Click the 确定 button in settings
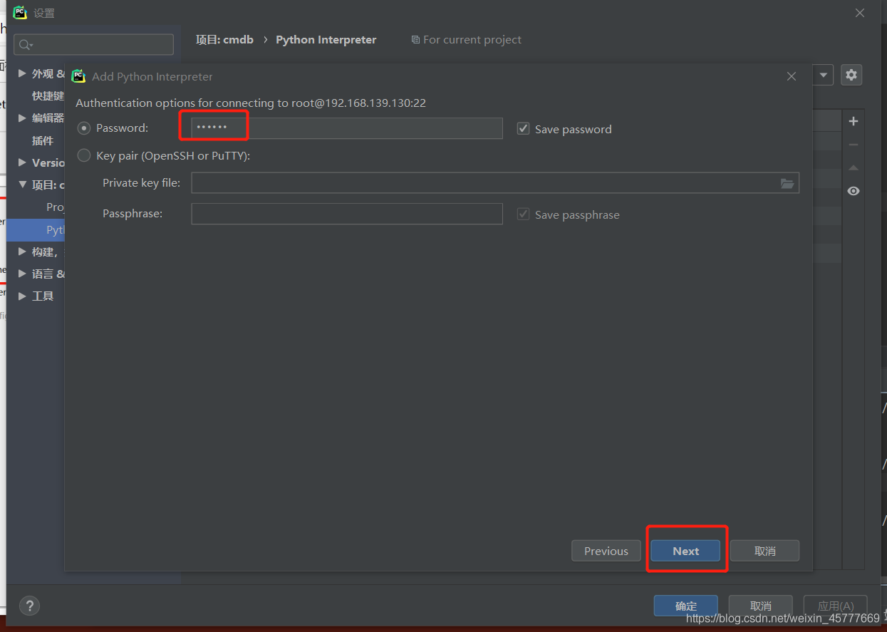Screen dimensions: 887x632 tap(686, 606)
